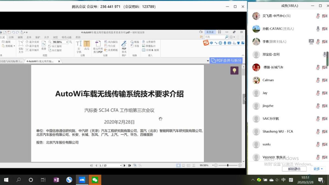Open the 更多 (More) dropdown

click(x=318, y=169)
